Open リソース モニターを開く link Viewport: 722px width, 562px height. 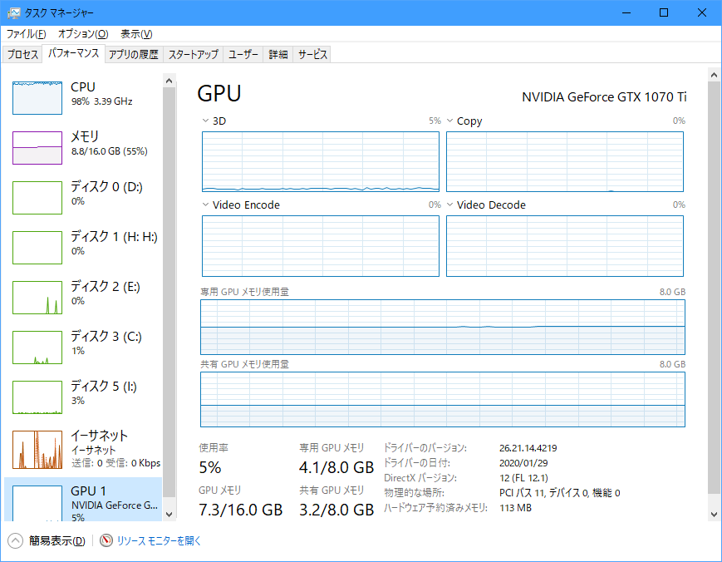coord(159,541)
